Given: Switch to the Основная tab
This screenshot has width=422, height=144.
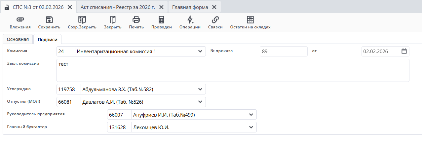Looking at the screenshot, I should click(18, 39).
